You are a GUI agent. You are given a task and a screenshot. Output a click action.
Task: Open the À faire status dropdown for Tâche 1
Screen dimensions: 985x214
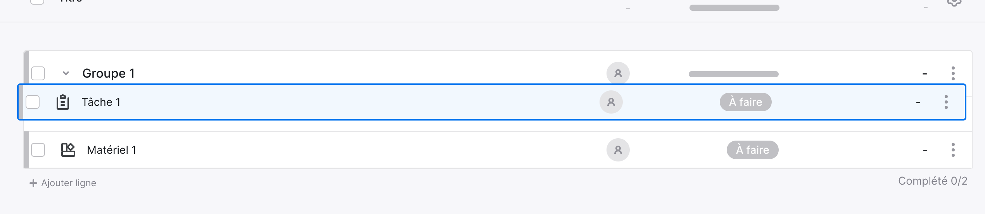[x=746, y=102]
